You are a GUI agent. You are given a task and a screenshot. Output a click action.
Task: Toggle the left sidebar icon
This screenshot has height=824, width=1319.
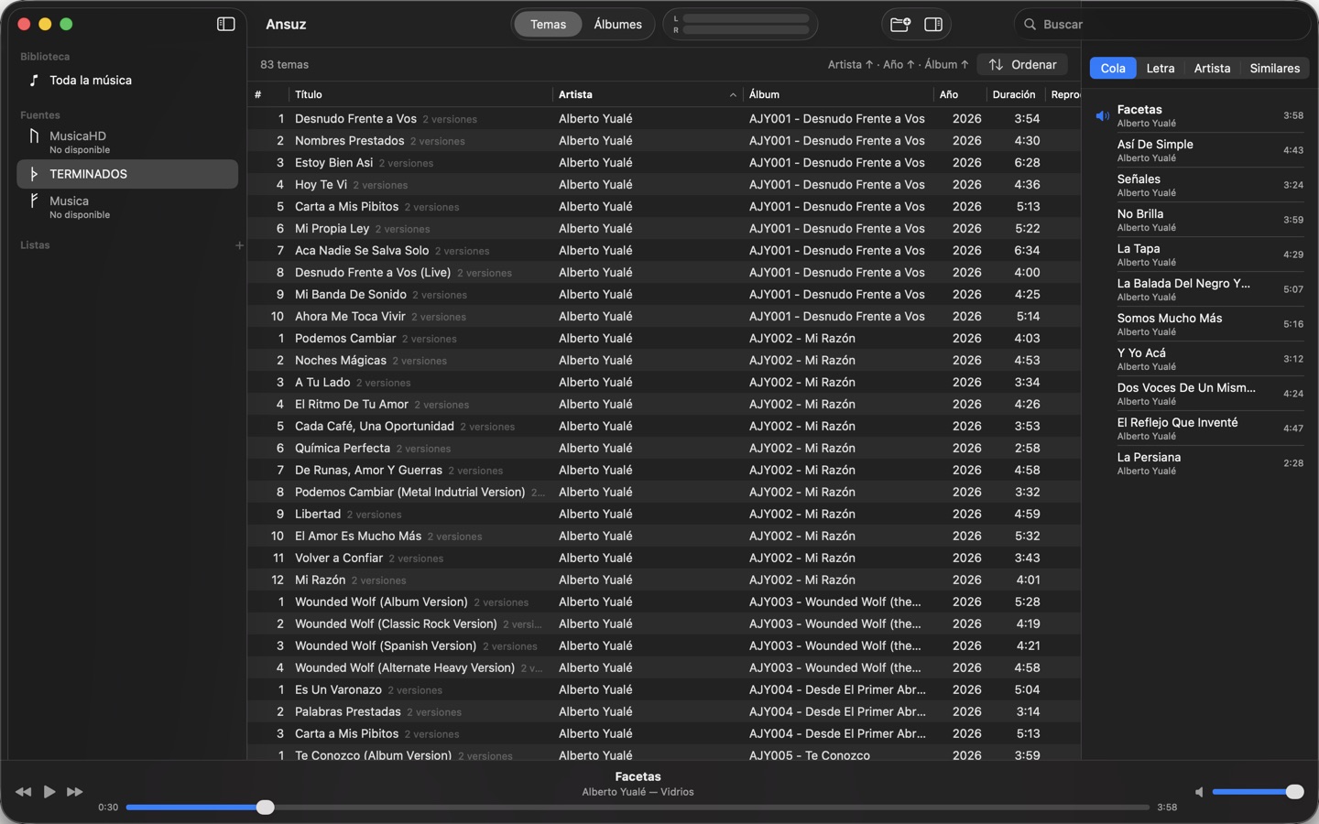click(225, 25)
